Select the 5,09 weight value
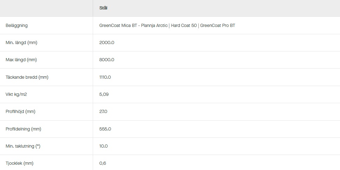The image size is (340, 170). click(104, 94)
